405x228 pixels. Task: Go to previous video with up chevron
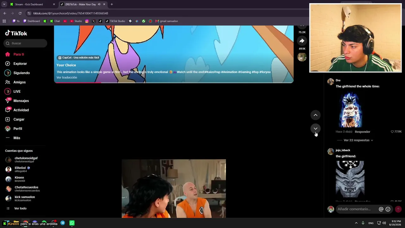point(315,115)
